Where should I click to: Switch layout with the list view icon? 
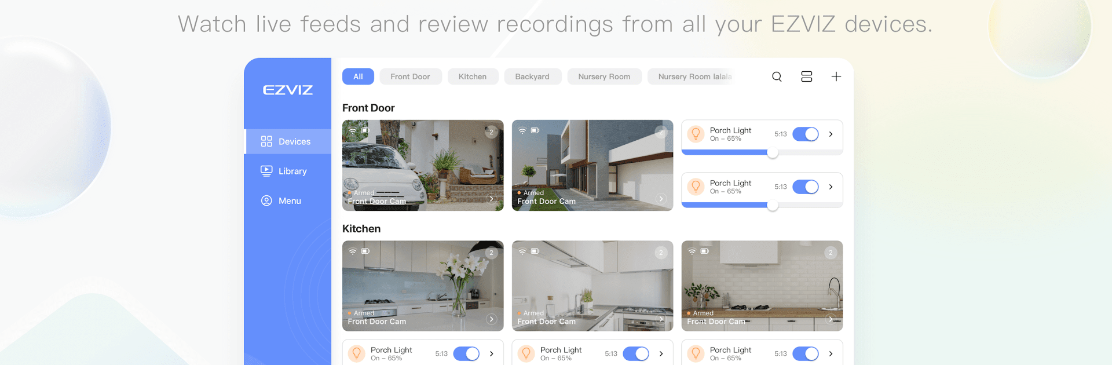tap(806, 76)
